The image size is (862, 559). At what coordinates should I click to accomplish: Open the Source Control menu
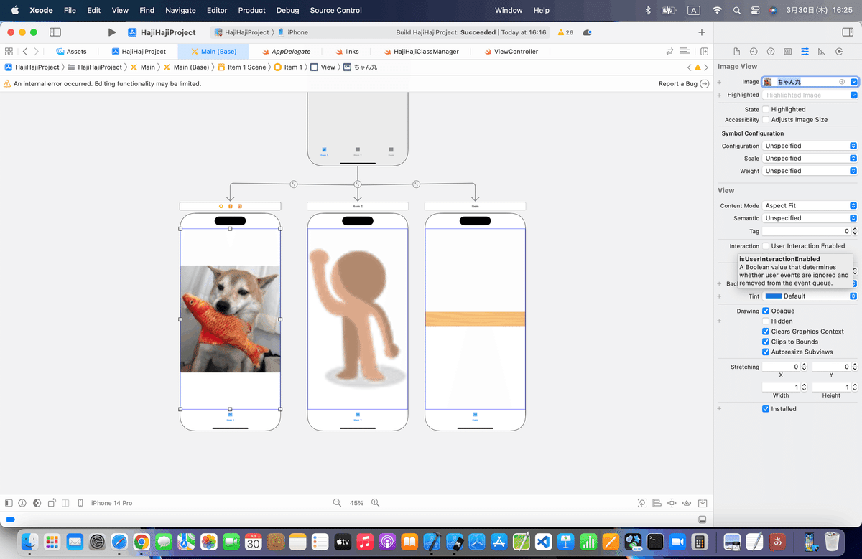click(x=336, y=10)
